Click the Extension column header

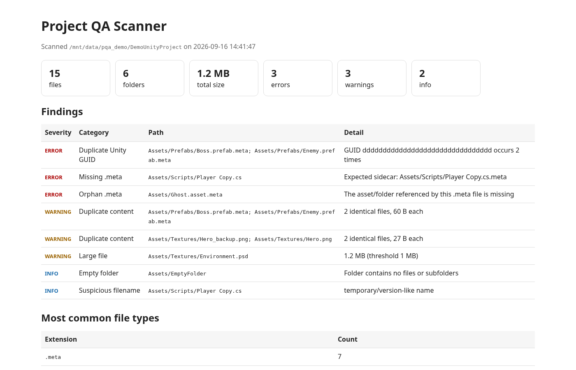pos(61,339)
